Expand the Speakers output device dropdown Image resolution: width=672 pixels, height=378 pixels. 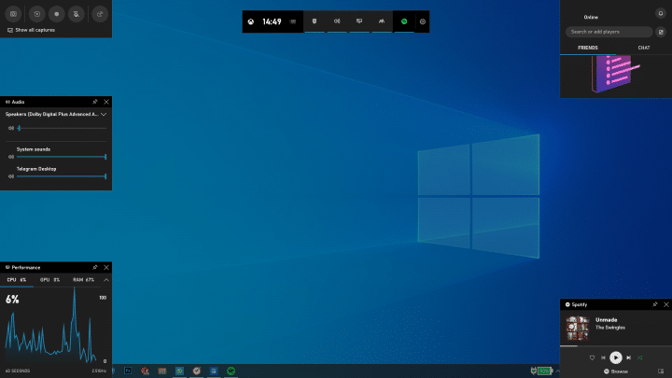104,114
